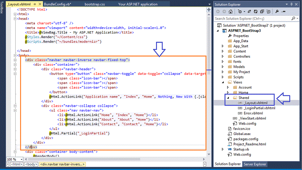Toggle Preview Selected Items button
302x170 pixels.
click(283, 11)
